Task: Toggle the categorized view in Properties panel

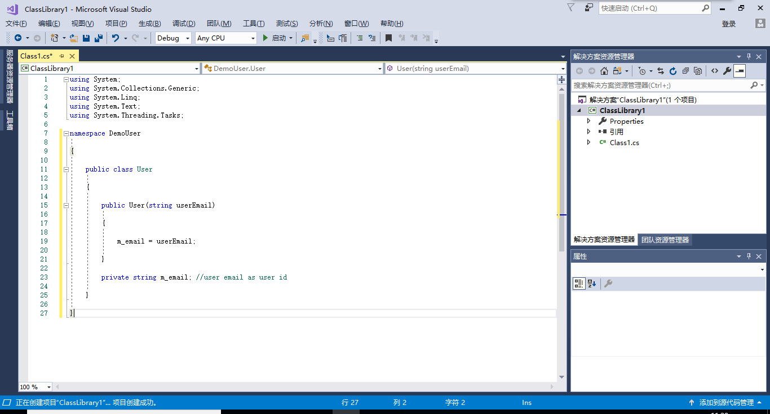Action: (x=579, y=283)
